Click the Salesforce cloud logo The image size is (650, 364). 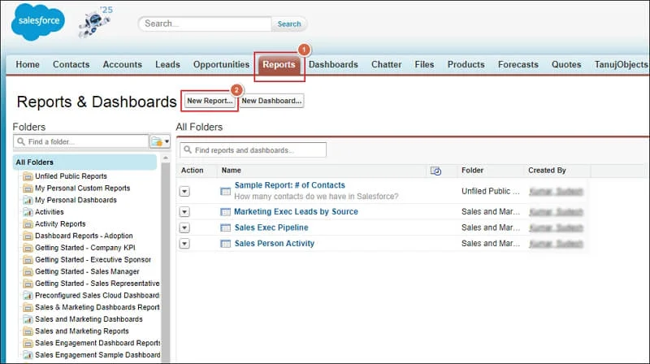point(38,22)
